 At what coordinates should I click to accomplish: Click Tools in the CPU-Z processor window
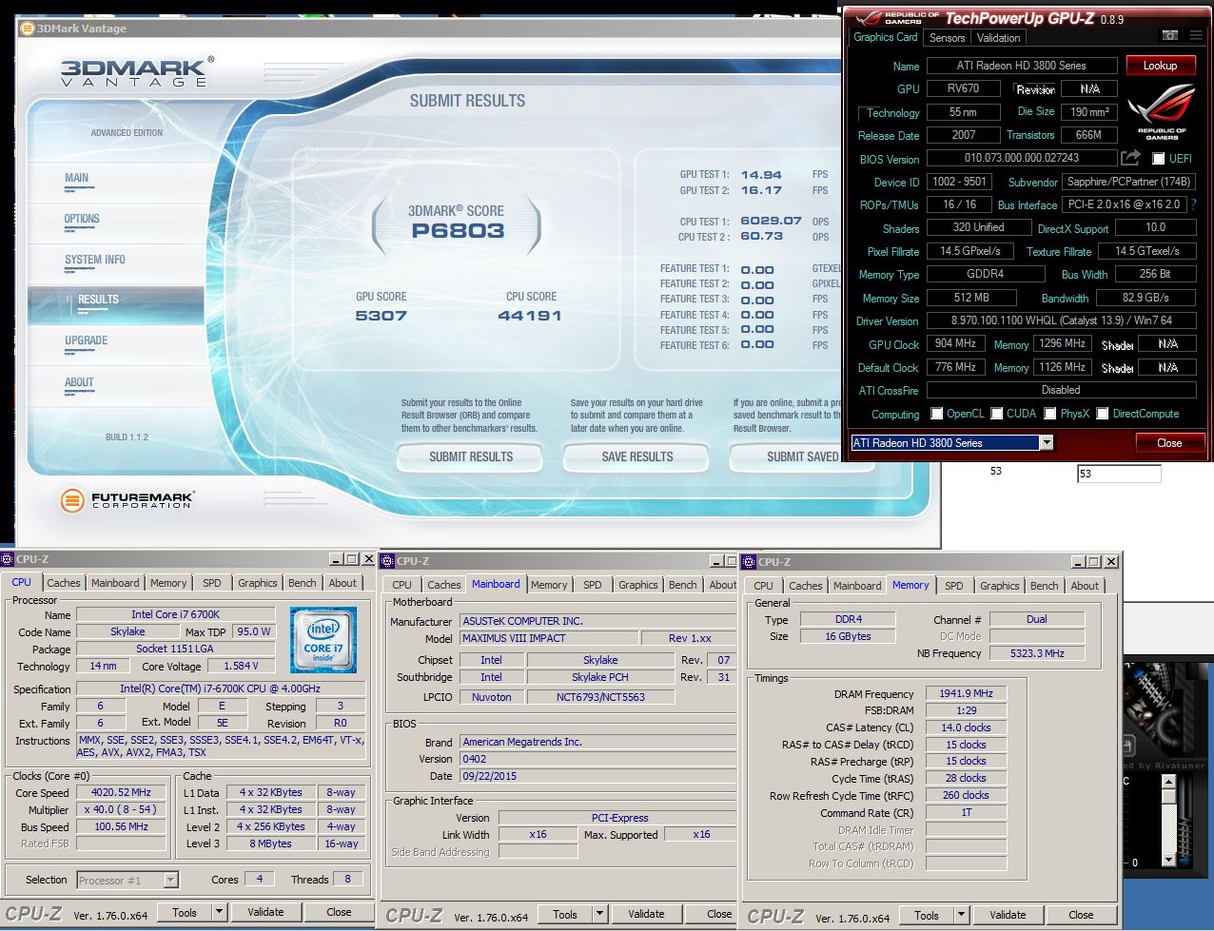[185, 912]
